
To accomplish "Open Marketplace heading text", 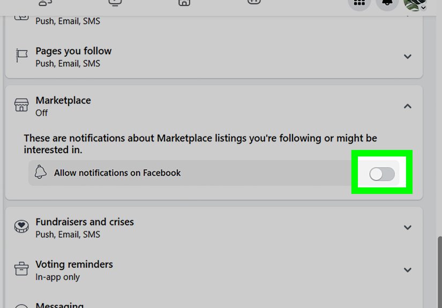I will (x=63, y=100).
